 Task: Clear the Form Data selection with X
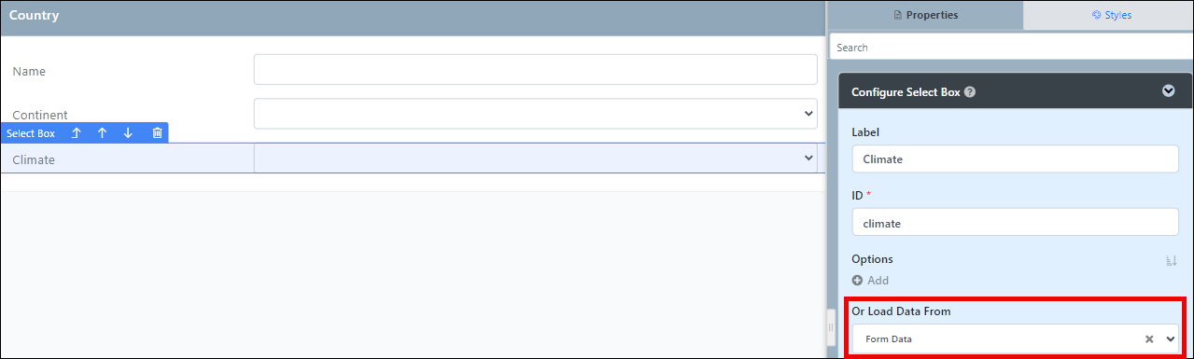[1150, 339]
